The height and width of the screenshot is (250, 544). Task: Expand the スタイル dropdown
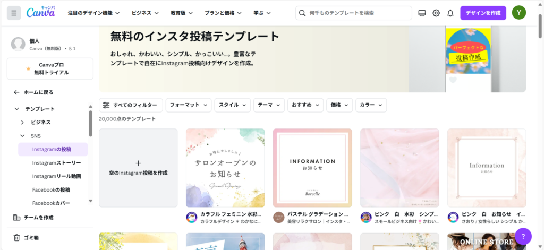point(232,105)
